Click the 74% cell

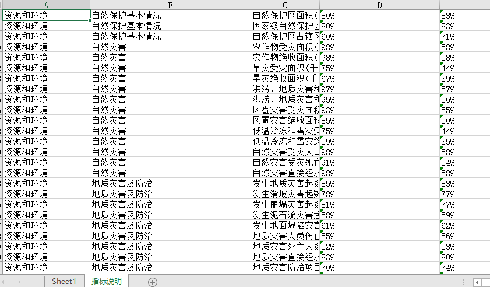465,267
